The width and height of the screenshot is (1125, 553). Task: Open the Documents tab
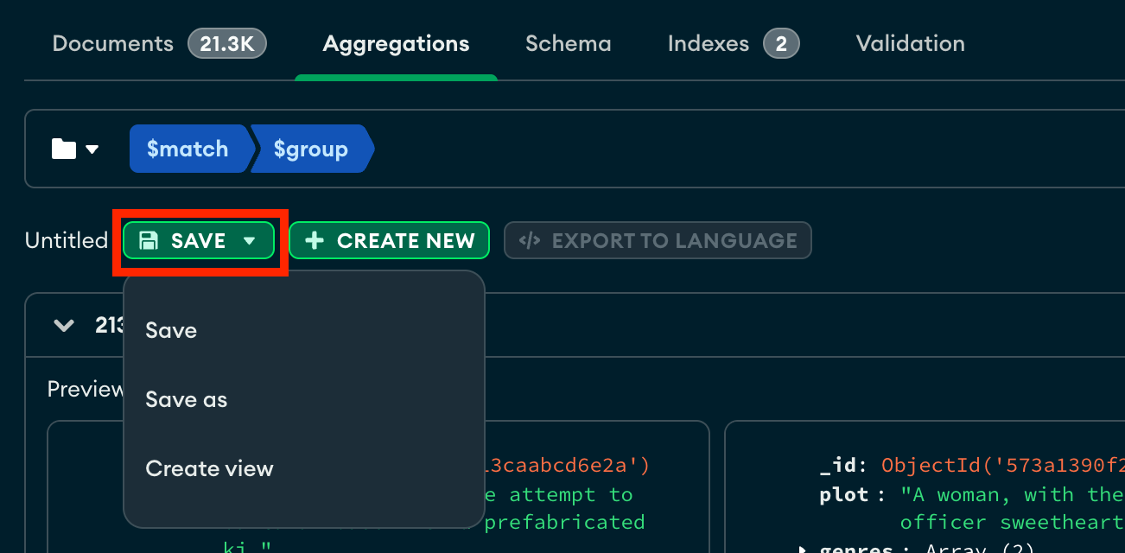[x=112, y=43]
